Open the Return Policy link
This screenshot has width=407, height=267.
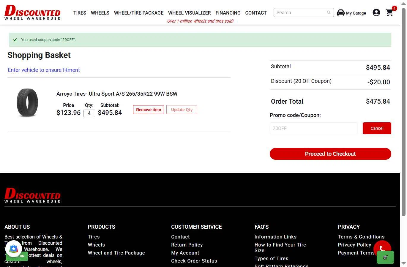point(187,245)
